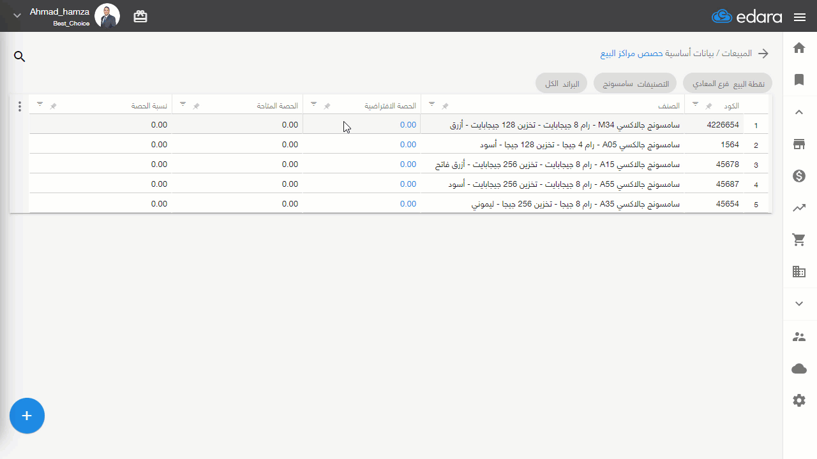Open the نقطة البيع فرع المعادي filter chip
This screenshot has width=817, height=459.
[x=728, y=84]
